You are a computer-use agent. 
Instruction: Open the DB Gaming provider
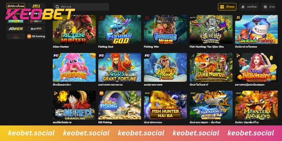coord(36,36)
